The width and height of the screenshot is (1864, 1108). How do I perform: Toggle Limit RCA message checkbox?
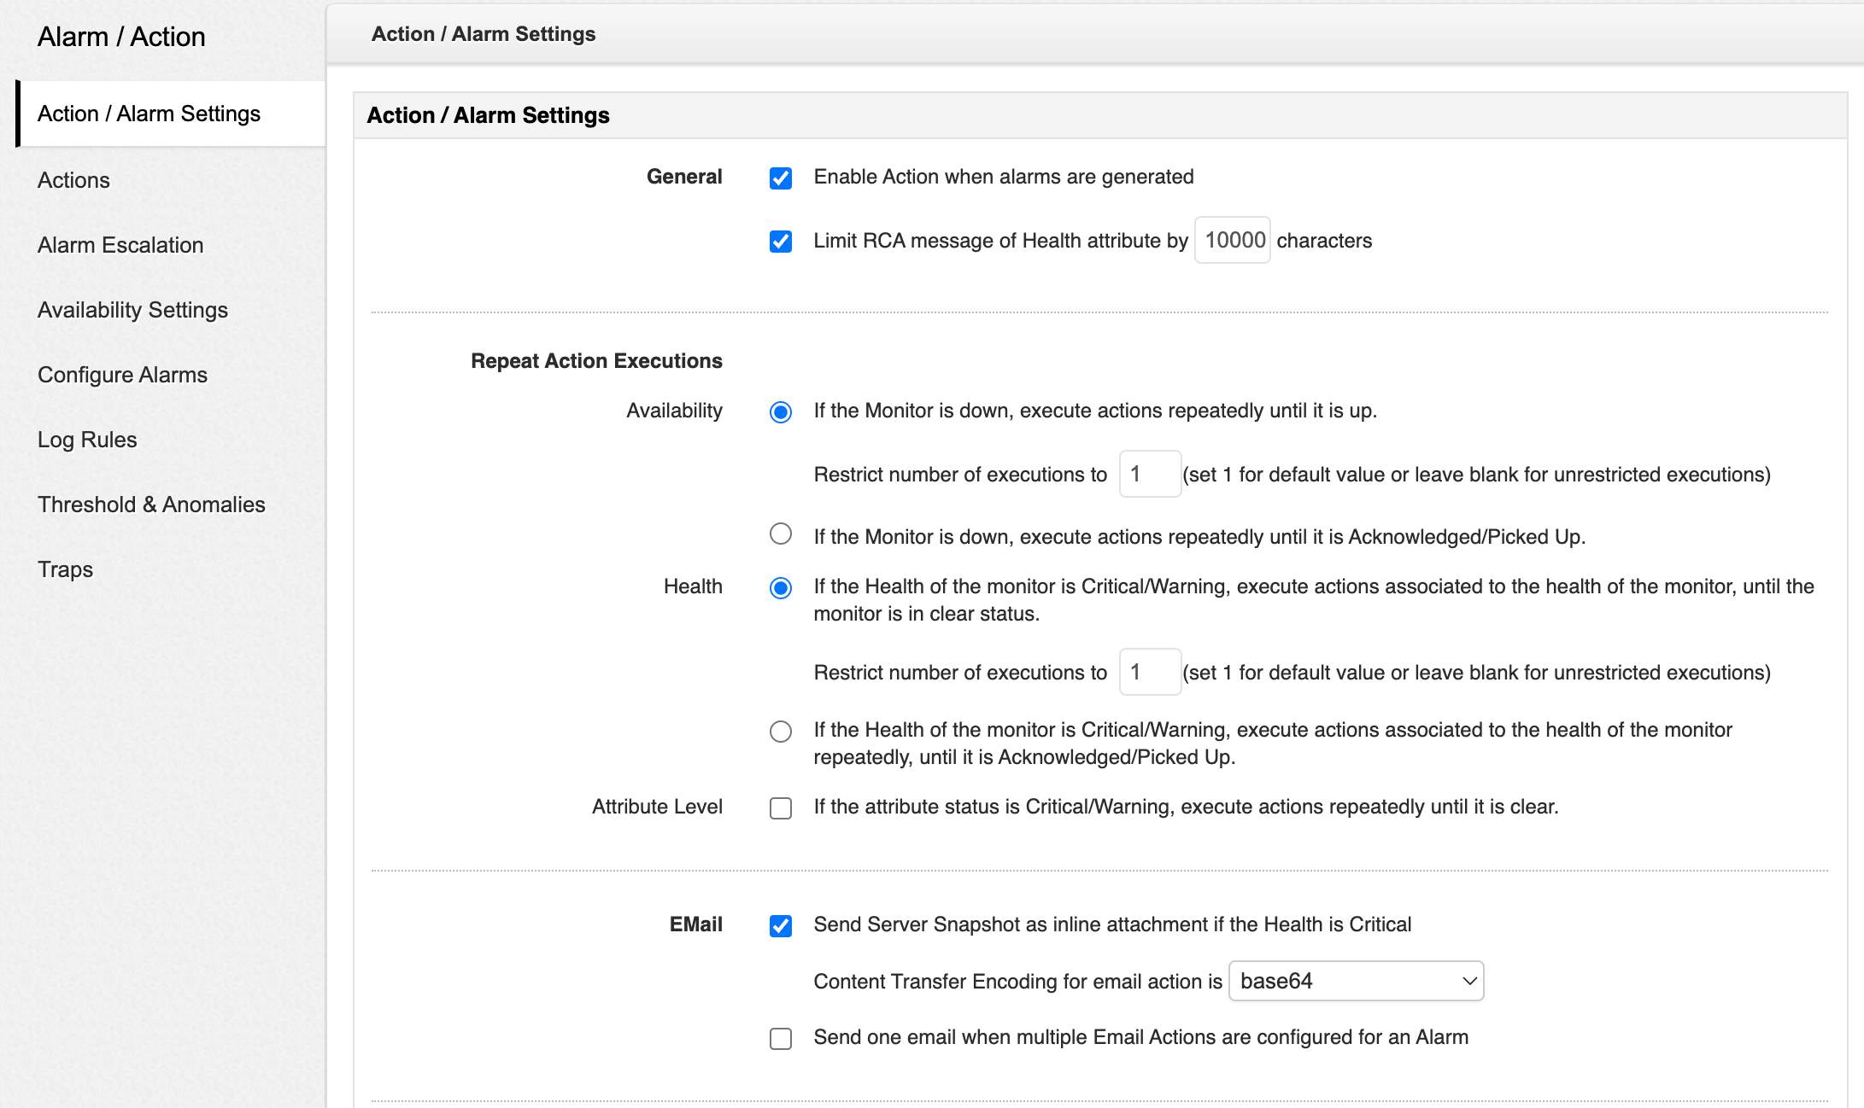780,242
